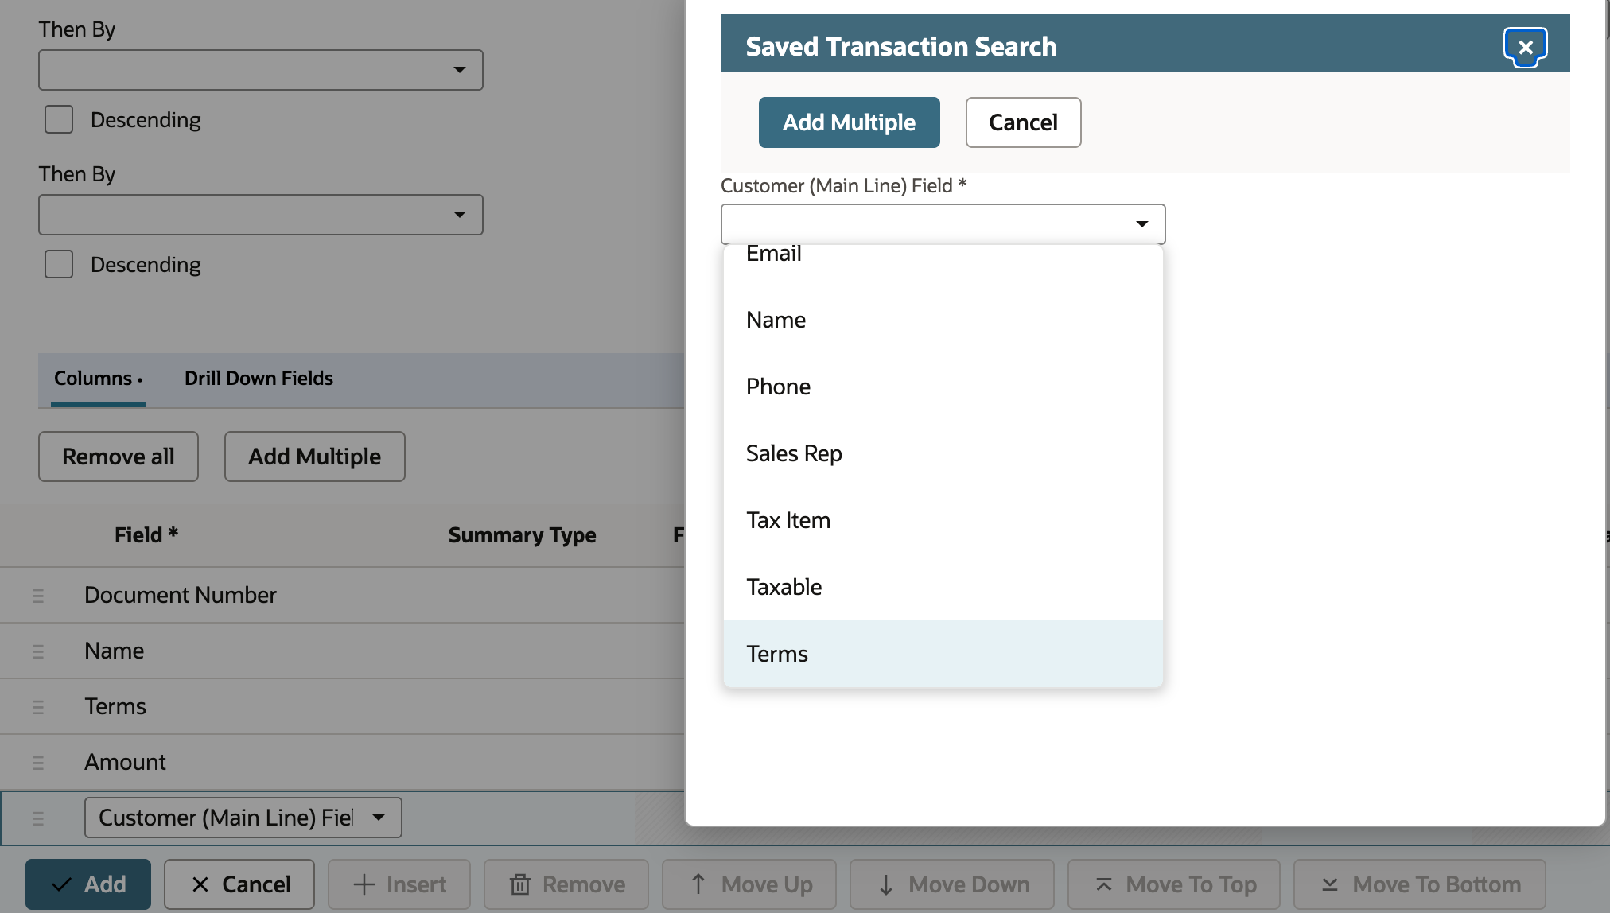The height and width of the screenshot is (913, 1610).
Task: Tick the second Descending checkbox below Then By
Action: [x=59, y=264]
